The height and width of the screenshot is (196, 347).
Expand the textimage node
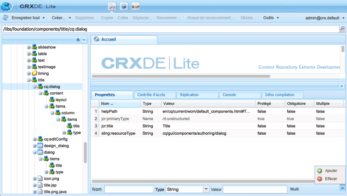(29, 67)
